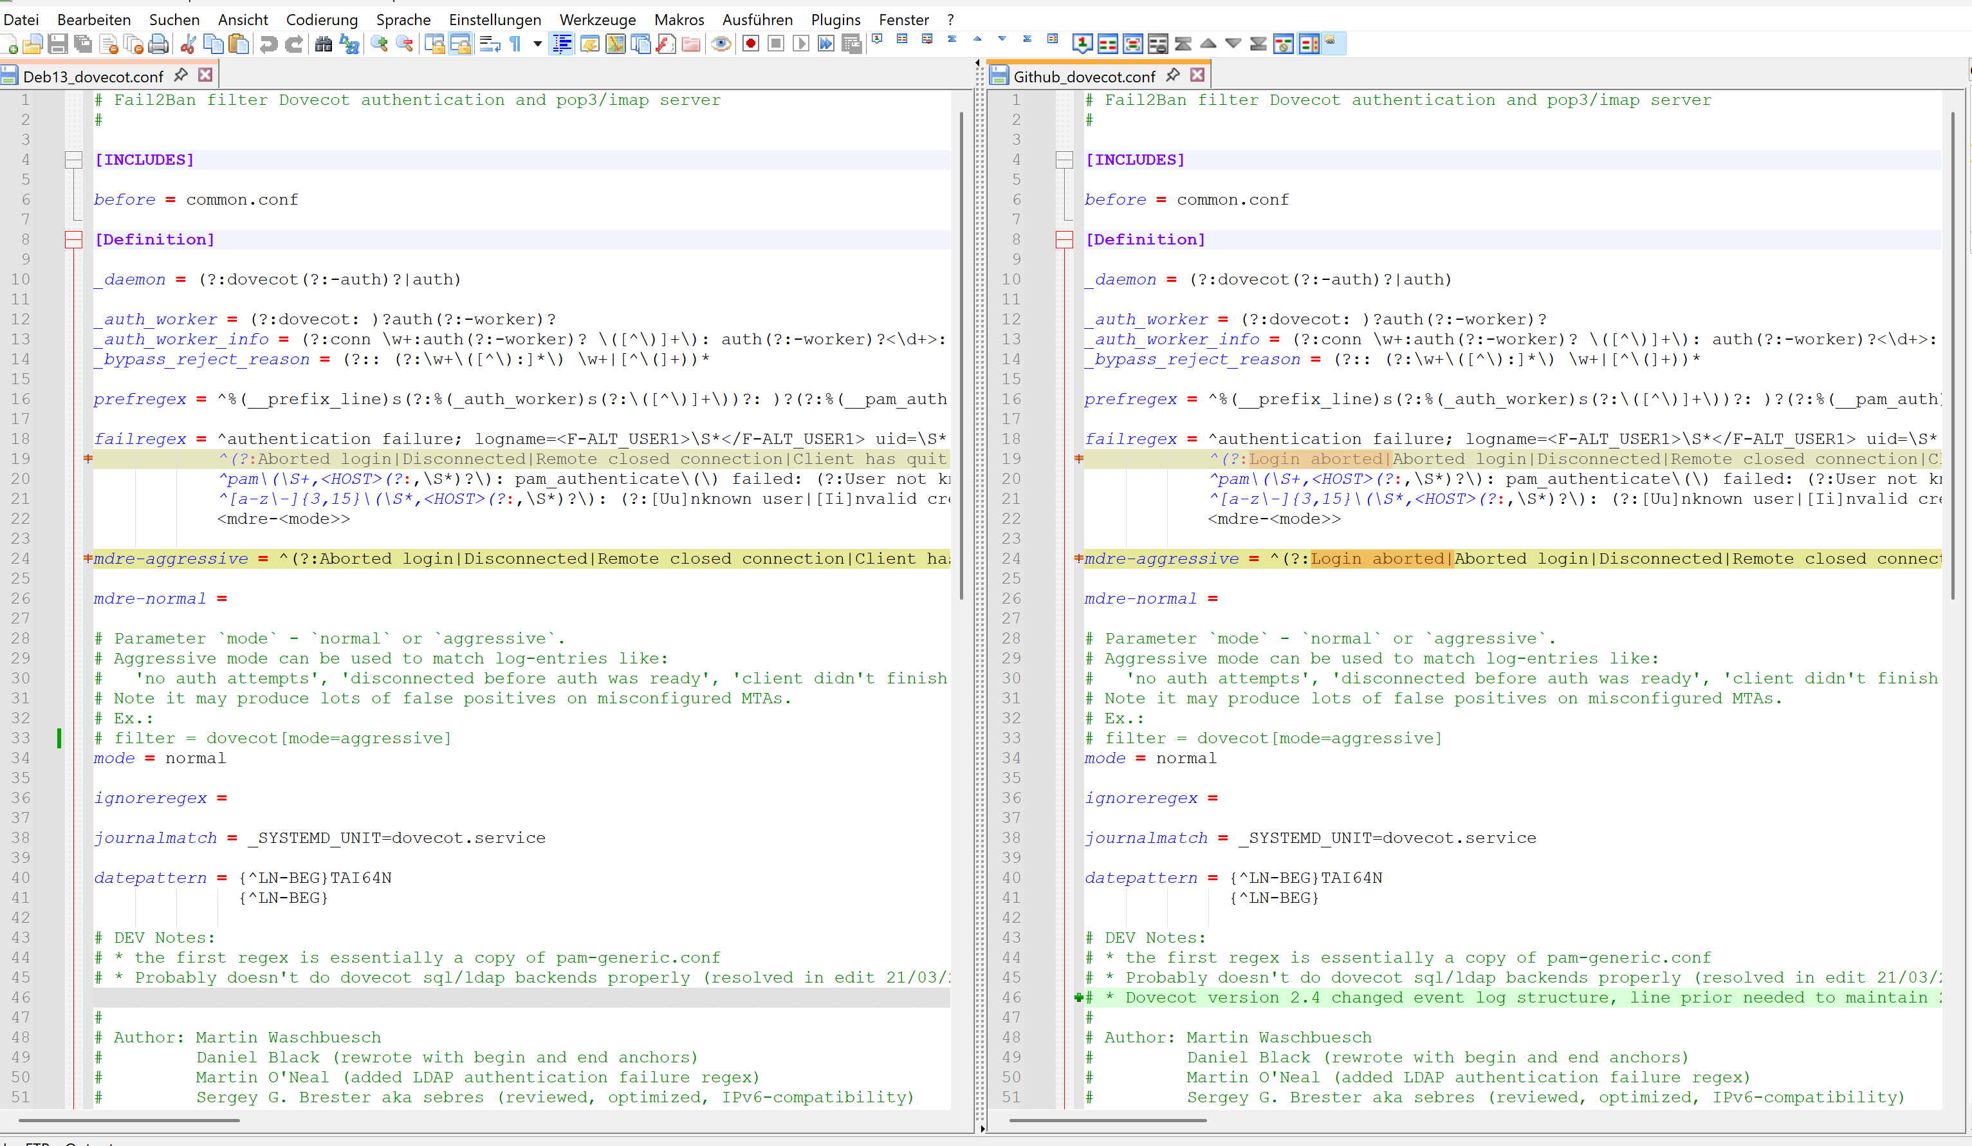The image size is (1972, 1146).
Task: Open the Plugins menu
Action: pos(835,19)
